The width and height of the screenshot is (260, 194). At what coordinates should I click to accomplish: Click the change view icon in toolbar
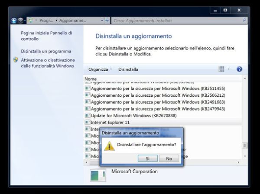click(221, 69)
